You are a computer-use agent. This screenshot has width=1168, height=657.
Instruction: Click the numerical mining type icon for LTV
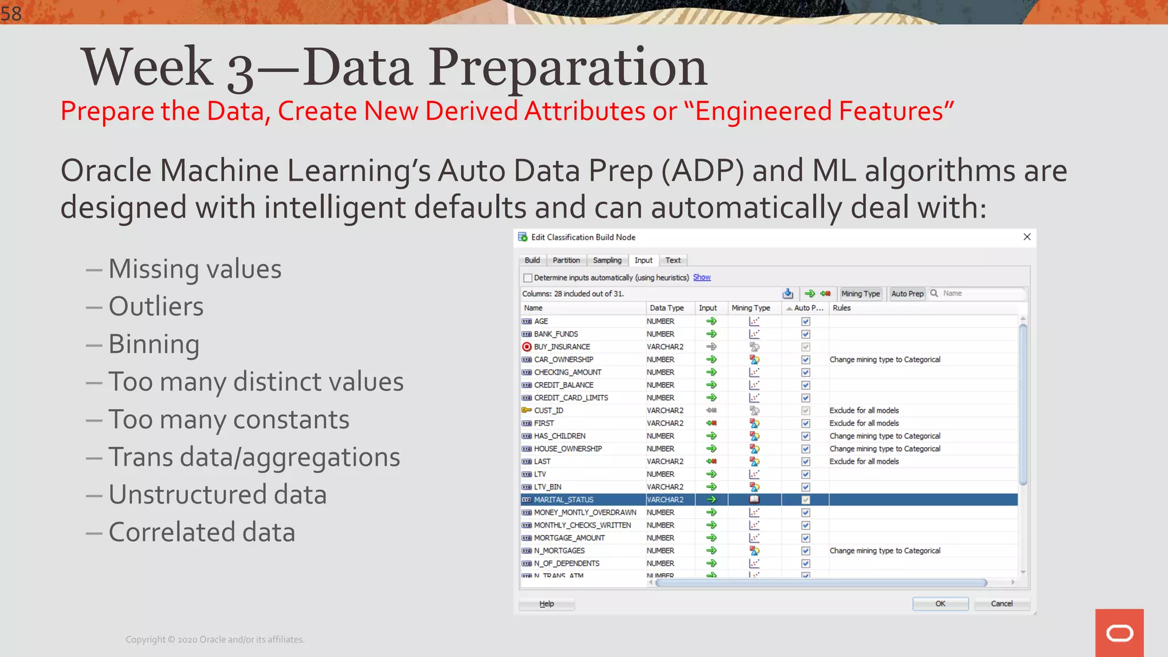tap(754, 474)
